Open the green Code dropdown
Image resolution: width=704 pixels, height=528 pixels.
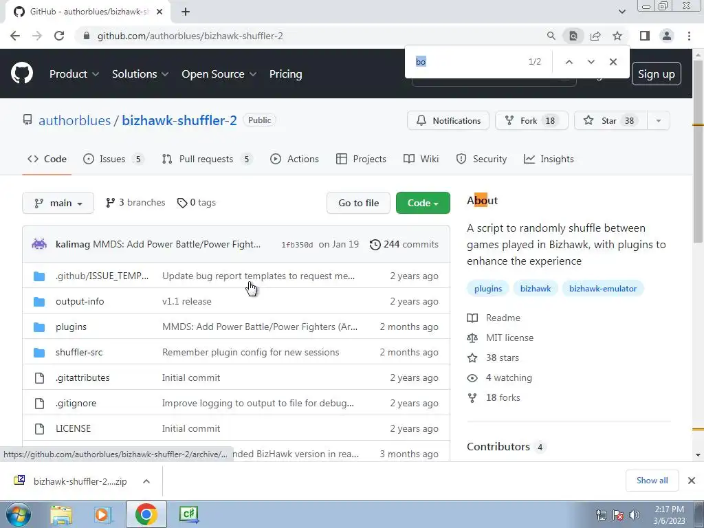(423, 203)
